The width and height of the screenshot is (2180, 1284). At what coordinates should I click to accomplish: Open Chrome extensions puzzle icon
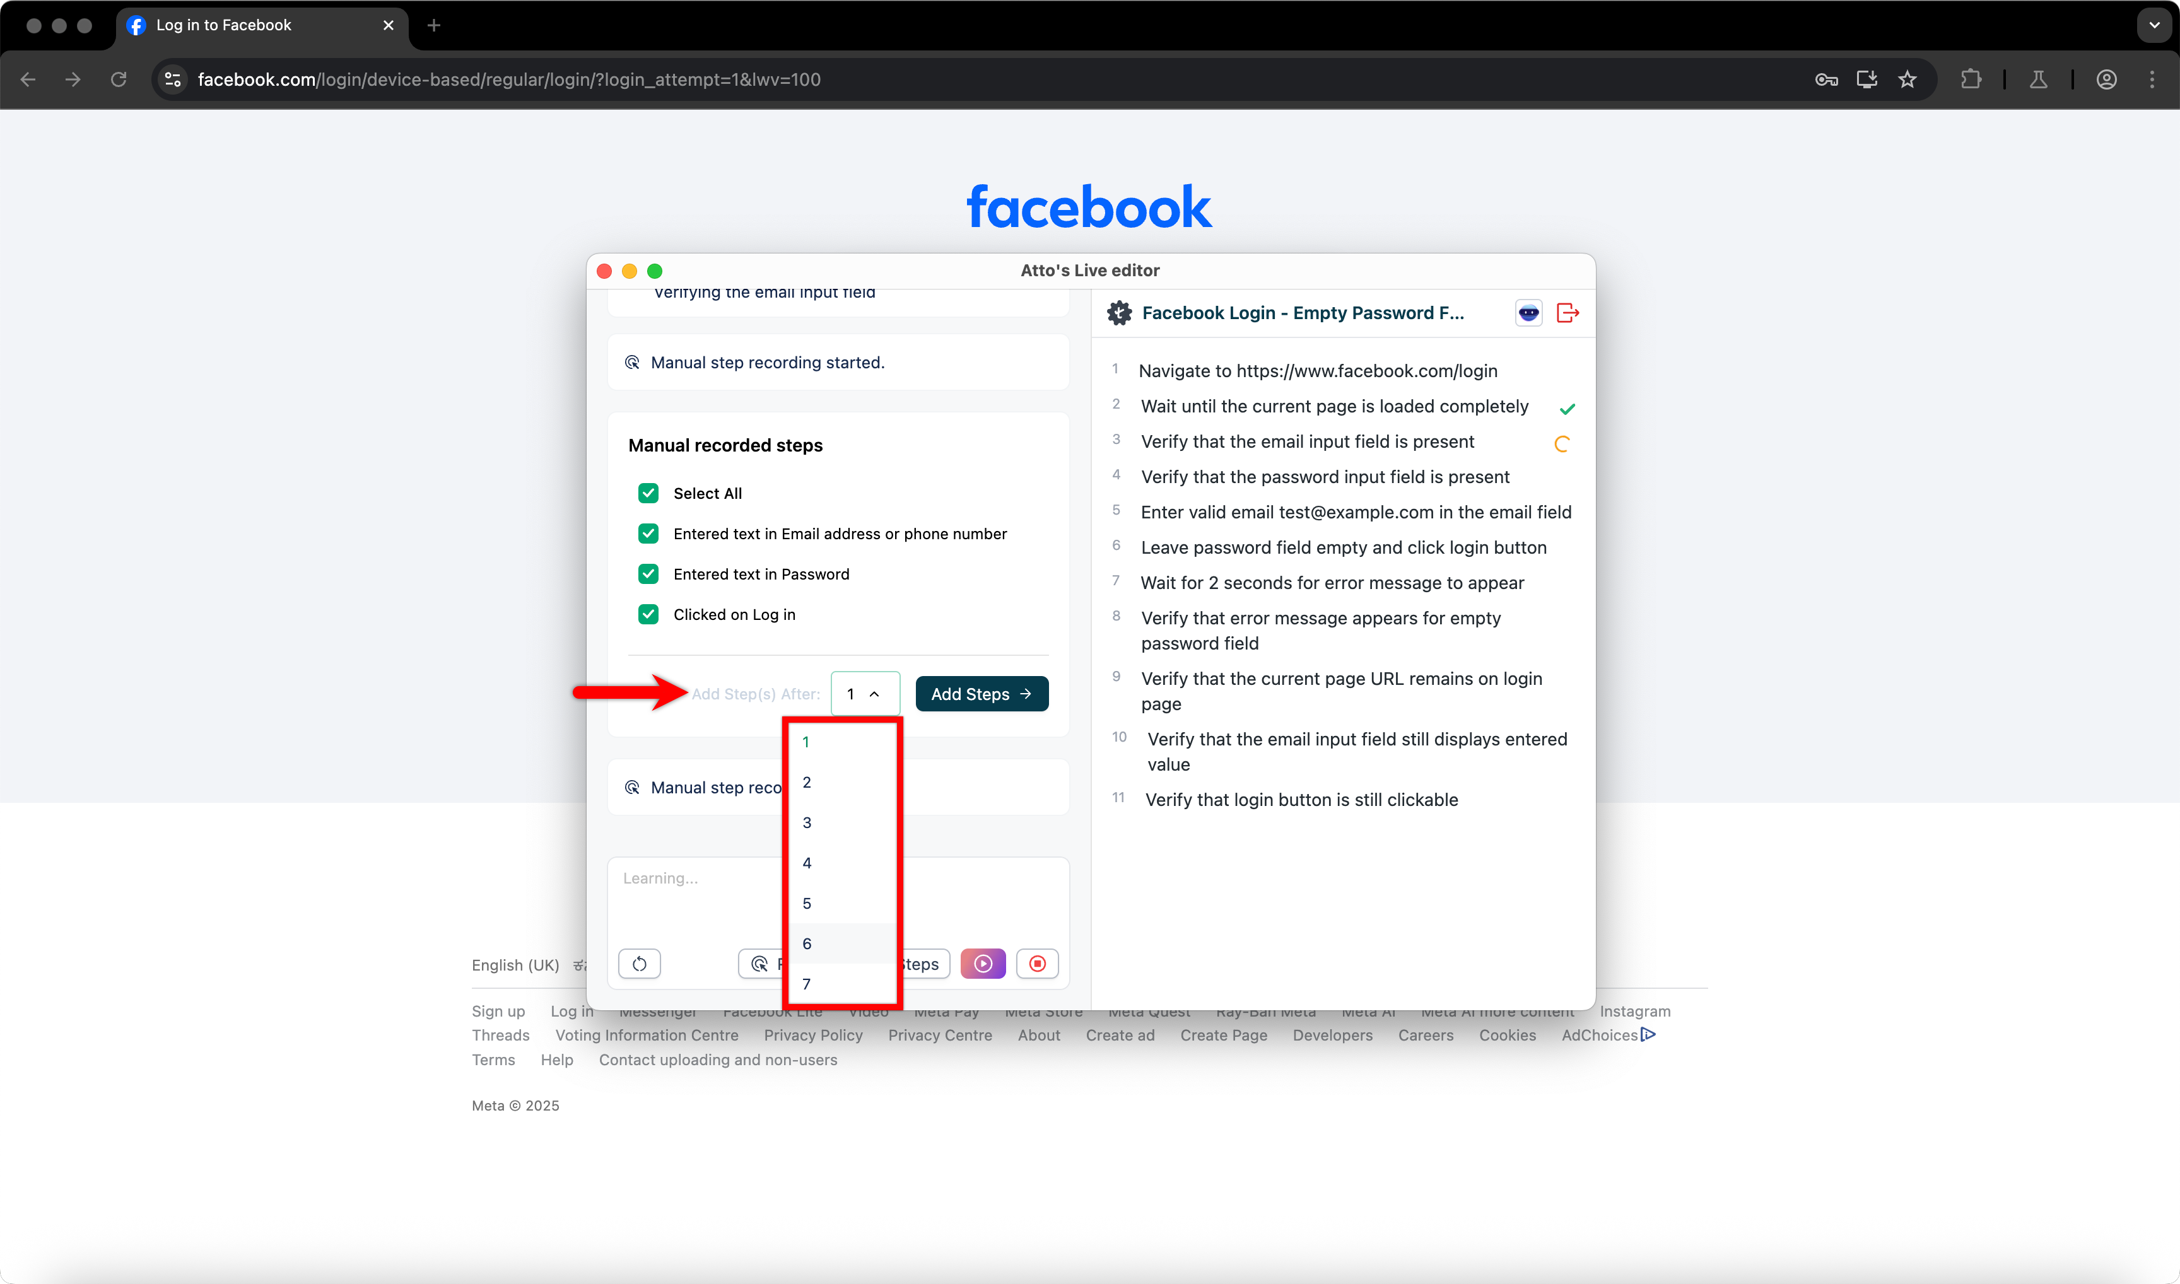point(1971,79)
